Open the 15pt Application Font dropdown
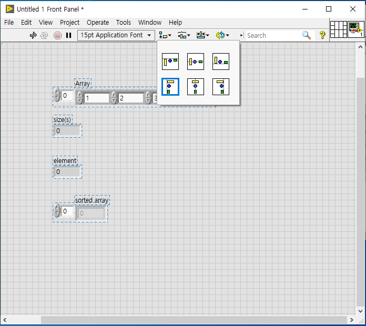 116,35
